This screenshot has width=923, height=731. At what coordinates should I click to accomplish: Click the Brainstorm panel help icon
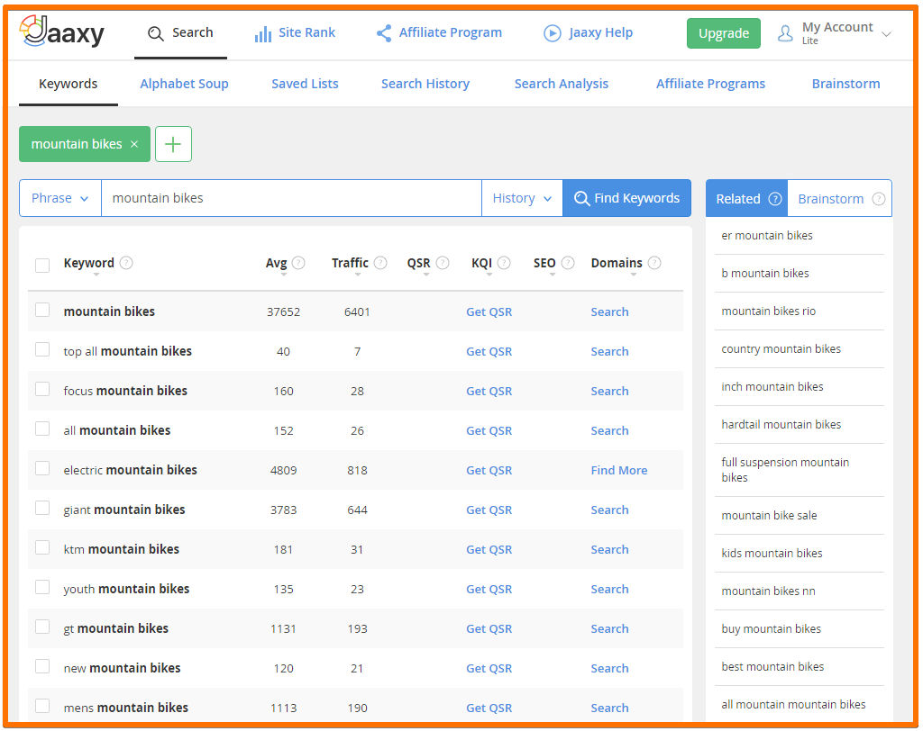click(878, 199)
